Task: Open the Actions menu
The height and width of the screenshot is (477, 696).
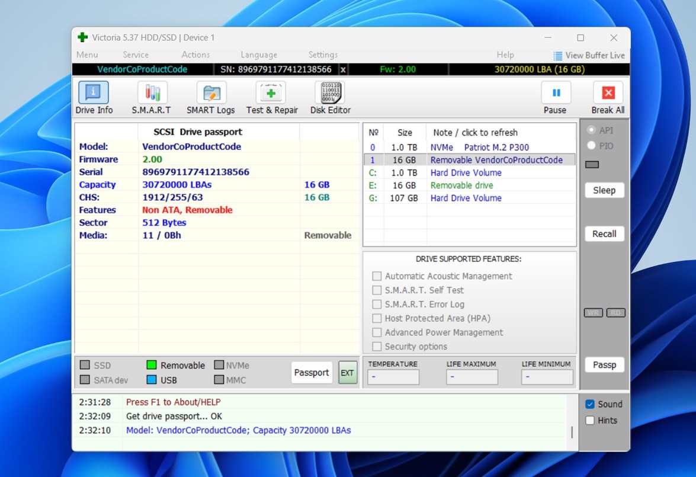Action: click(x=195, y=55)
